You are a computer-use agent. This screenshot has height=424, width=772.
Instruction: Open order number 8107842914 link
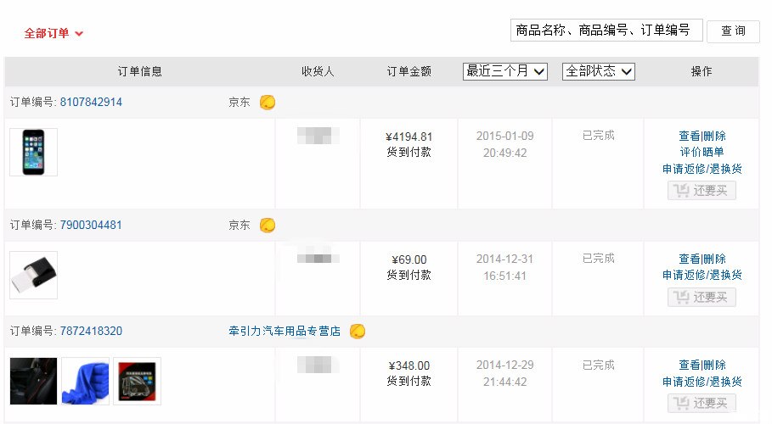point(91,103)
